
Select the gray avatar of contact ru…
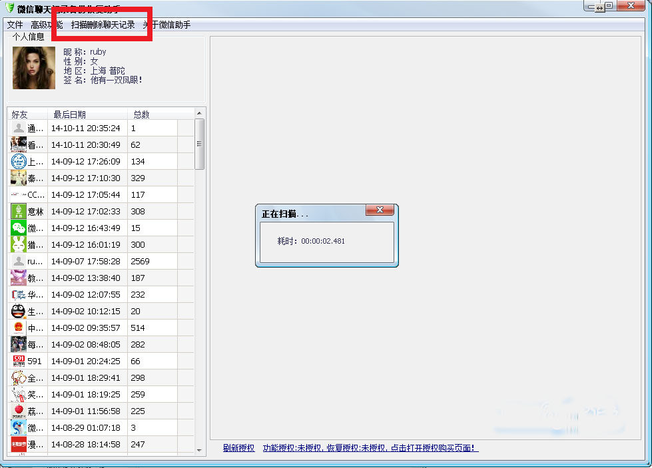[18, 261]
